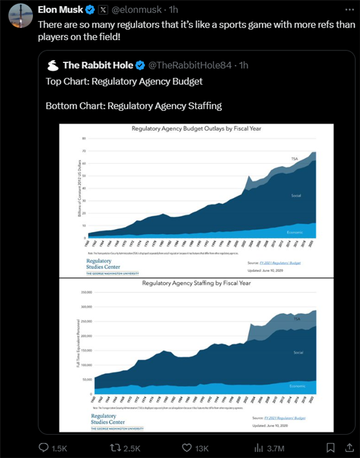Click the @TheRabbitHole84 handle
This screenshot has height=458, width=360.
(x=190, y=65)
